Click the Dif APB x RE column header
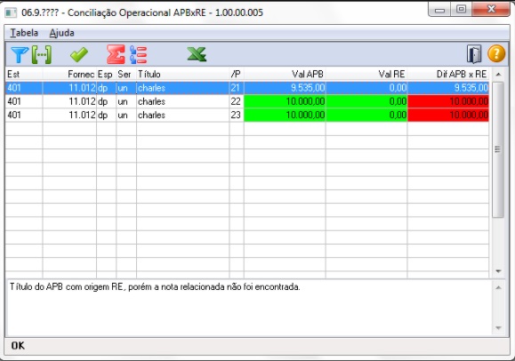Image resolution: width=515 pixels, height=361 pixels. click(x=448, y=74)
